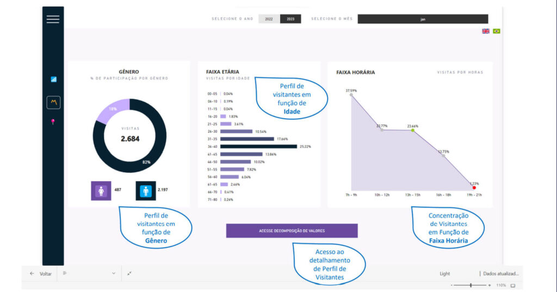Select the jan month filter bar

[x=423, y=19]
